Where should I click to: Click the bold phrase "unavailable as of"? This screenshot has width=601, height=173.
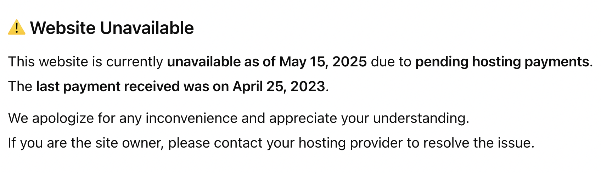[x=221, y=62]
